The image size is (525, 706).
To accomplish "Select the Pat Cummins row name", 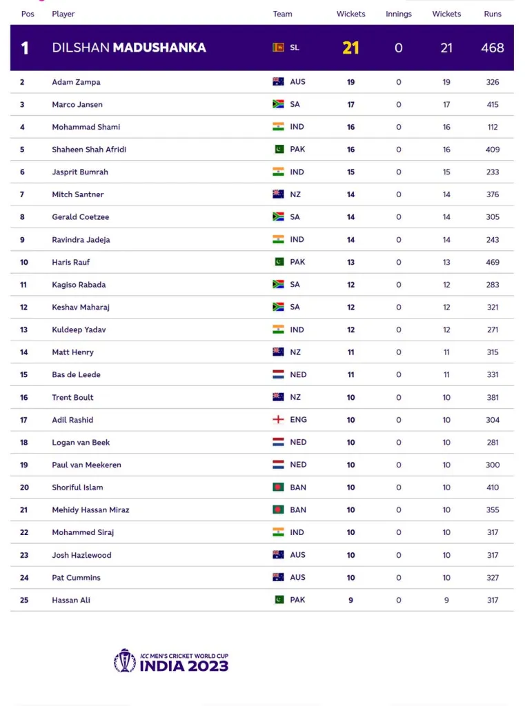I will coord(76,577).
